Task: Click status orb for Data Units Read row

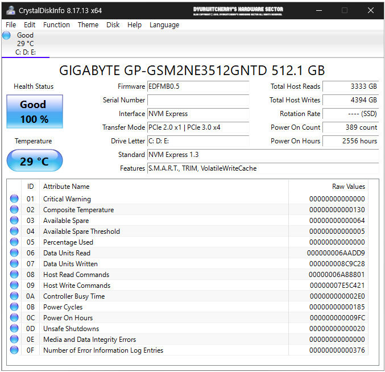Action: tap(14, 253)
